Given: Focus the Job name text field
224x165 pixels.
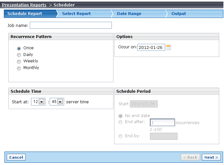Looking at the screenshot, I should (71, 25).
